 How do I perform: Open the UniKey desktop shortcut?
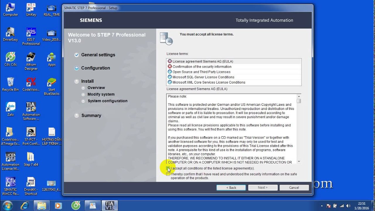pyautogui.click(x=31, y=10)
